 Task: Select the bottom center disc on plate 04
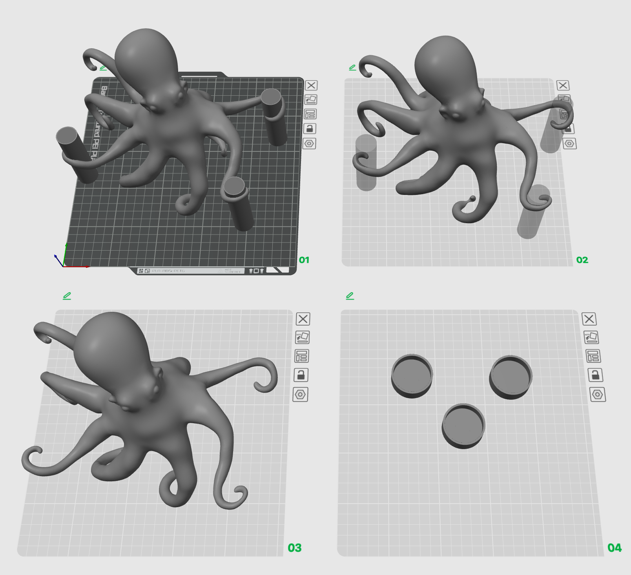tap(463, 426)
